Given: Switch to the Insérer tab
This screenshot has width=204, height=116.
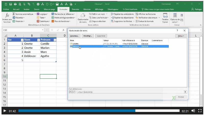Looking at the screenshot, I should (27, 9).
